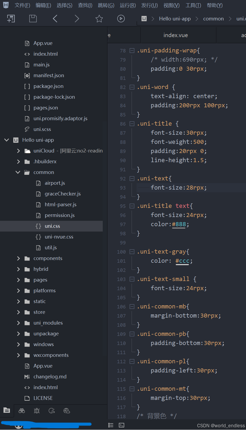Fold the .uni-padding-wrap block at line 78

[132, 51]
